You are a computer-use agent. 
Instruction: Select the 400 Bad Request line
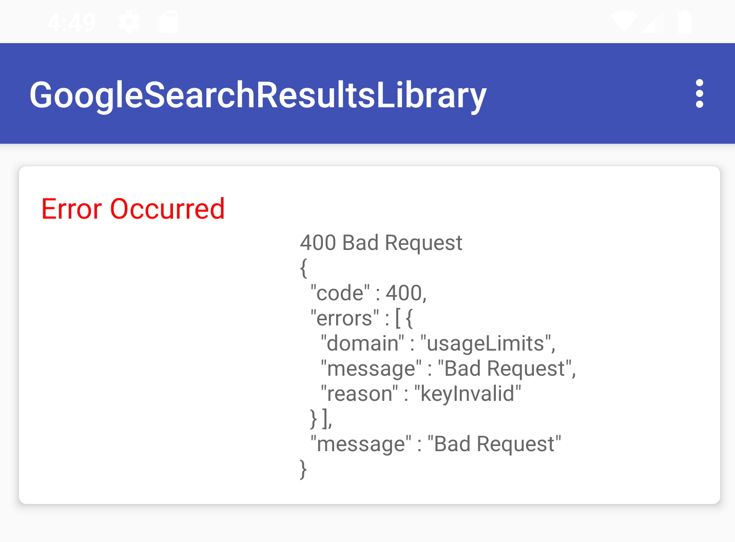381,243
